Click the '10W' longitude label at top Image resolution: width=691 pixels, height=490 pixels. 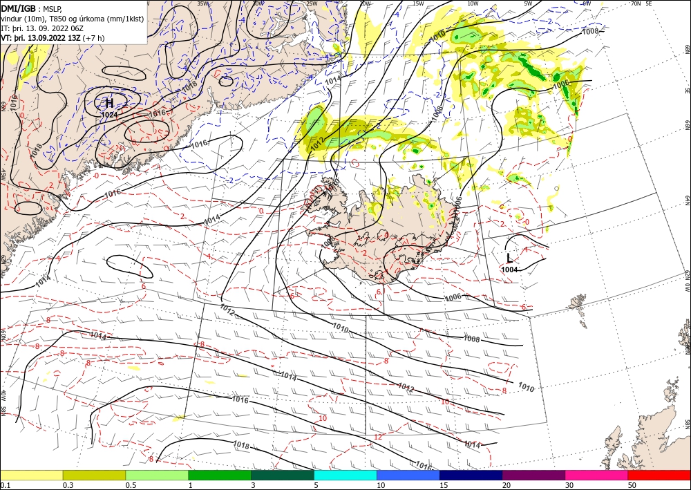click(x=473, y=3)
